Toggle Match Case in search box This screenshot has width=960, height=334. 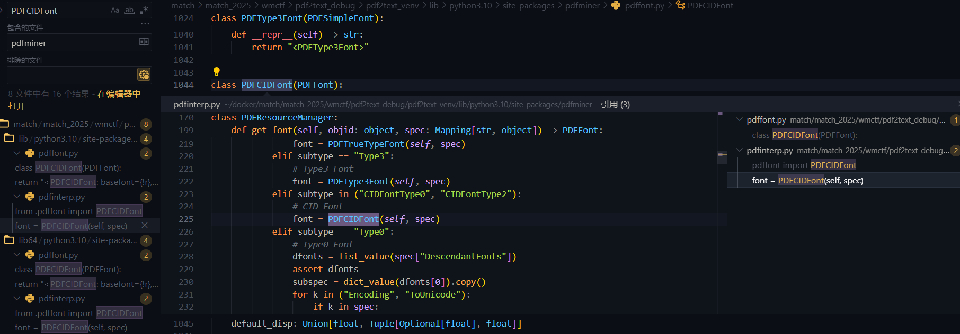115,10
